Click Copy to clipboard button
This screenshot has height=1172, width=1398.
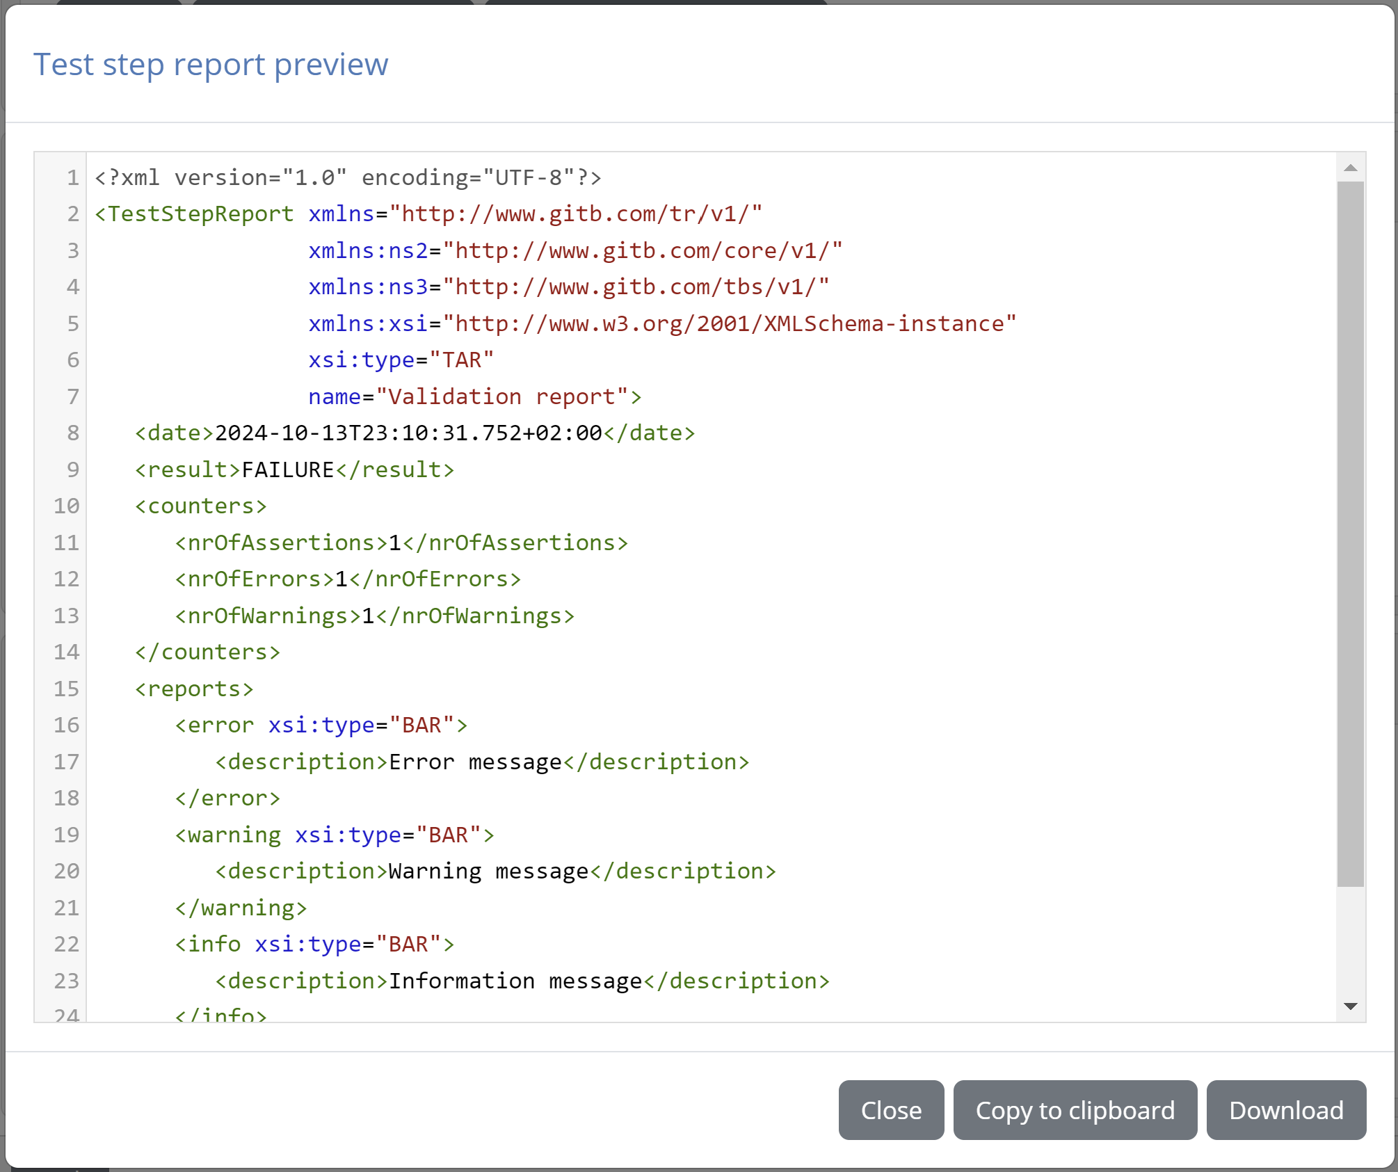1075,1110
